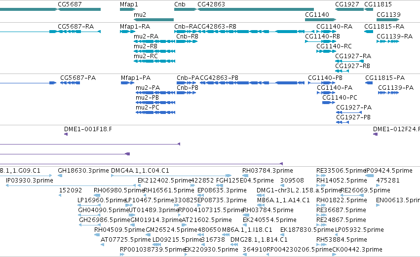
Task: Click the DME1-001F18.F clone label
Action: coord(88,129)
